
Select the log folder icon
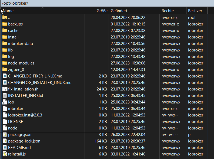(5, 57)
